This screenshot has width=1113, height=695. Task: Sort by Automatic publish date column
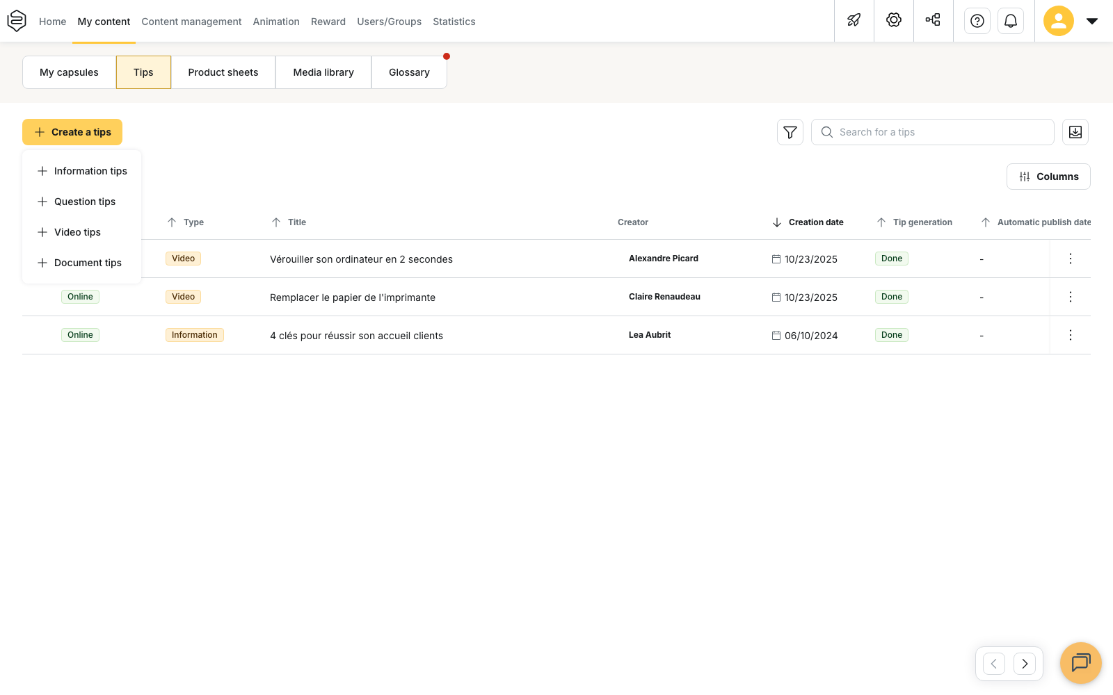1036,222
